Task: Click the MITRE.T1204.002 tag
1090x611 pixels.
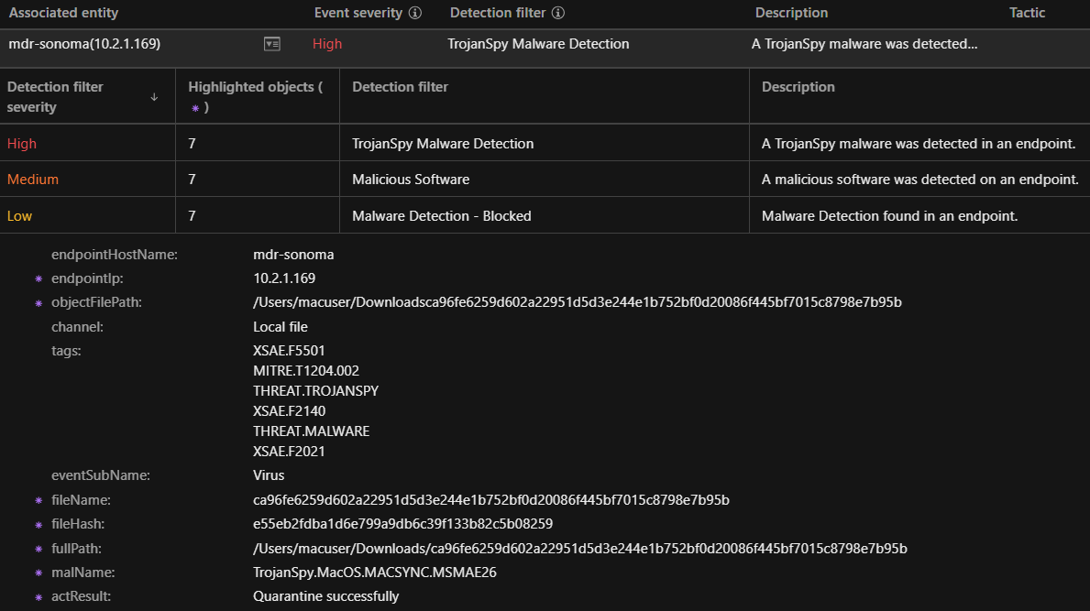Action: 306,371
